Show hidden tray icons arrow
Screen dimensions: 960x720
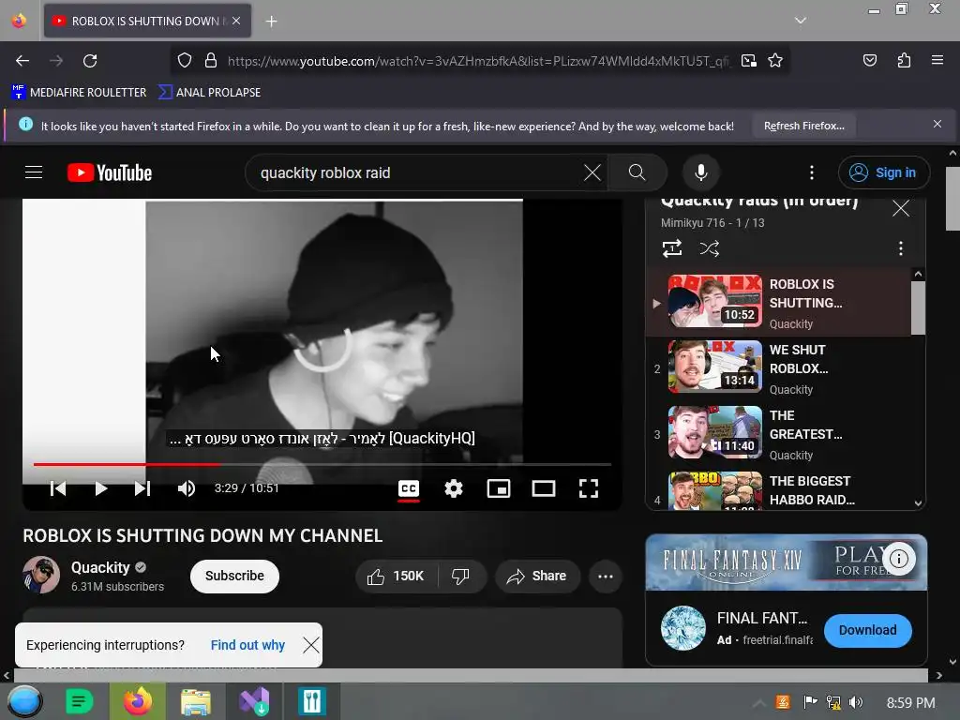pos(758,703)
